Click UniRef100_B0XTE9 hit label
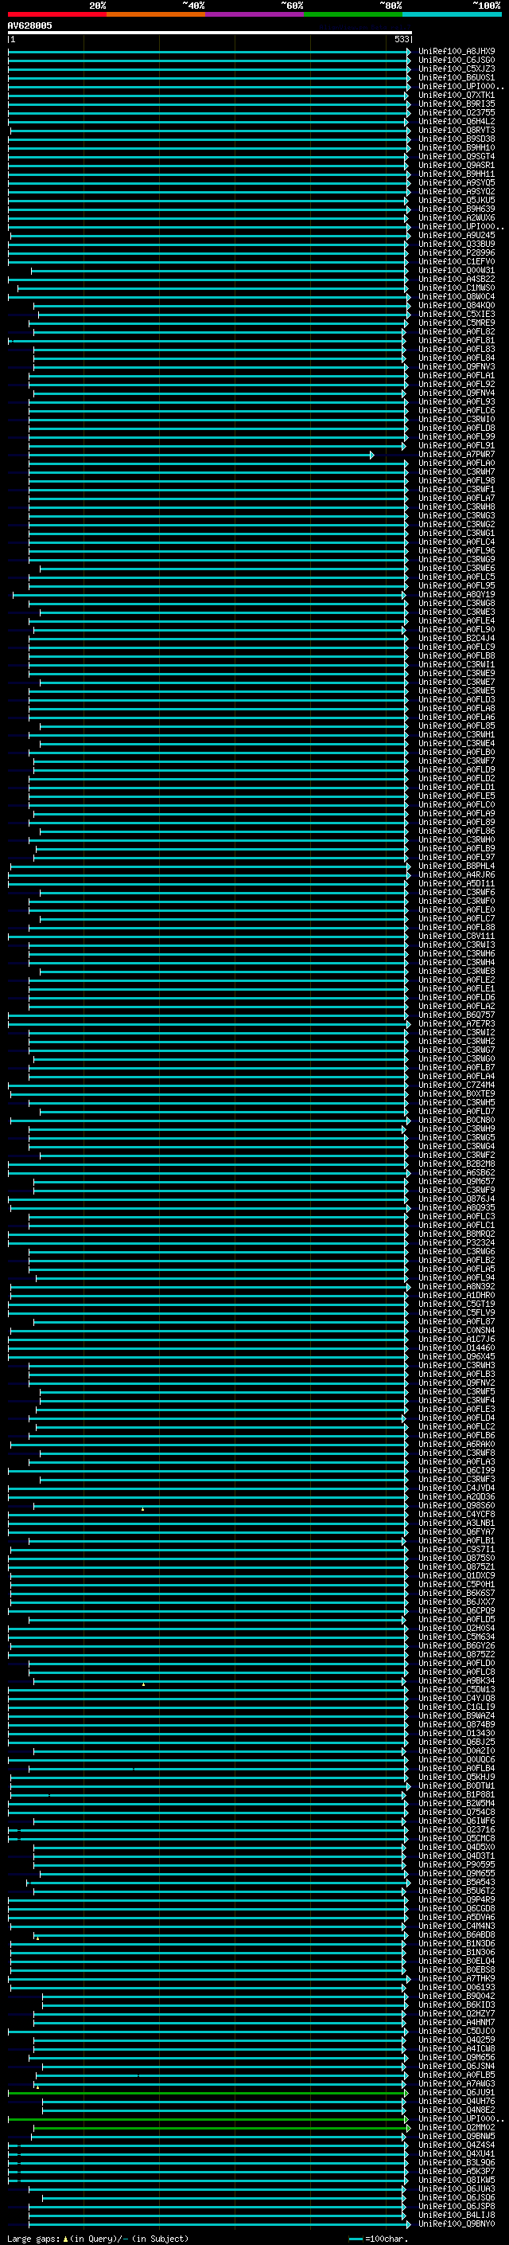The width and height of the screenshot is (509, 2245). (457, 1093)
